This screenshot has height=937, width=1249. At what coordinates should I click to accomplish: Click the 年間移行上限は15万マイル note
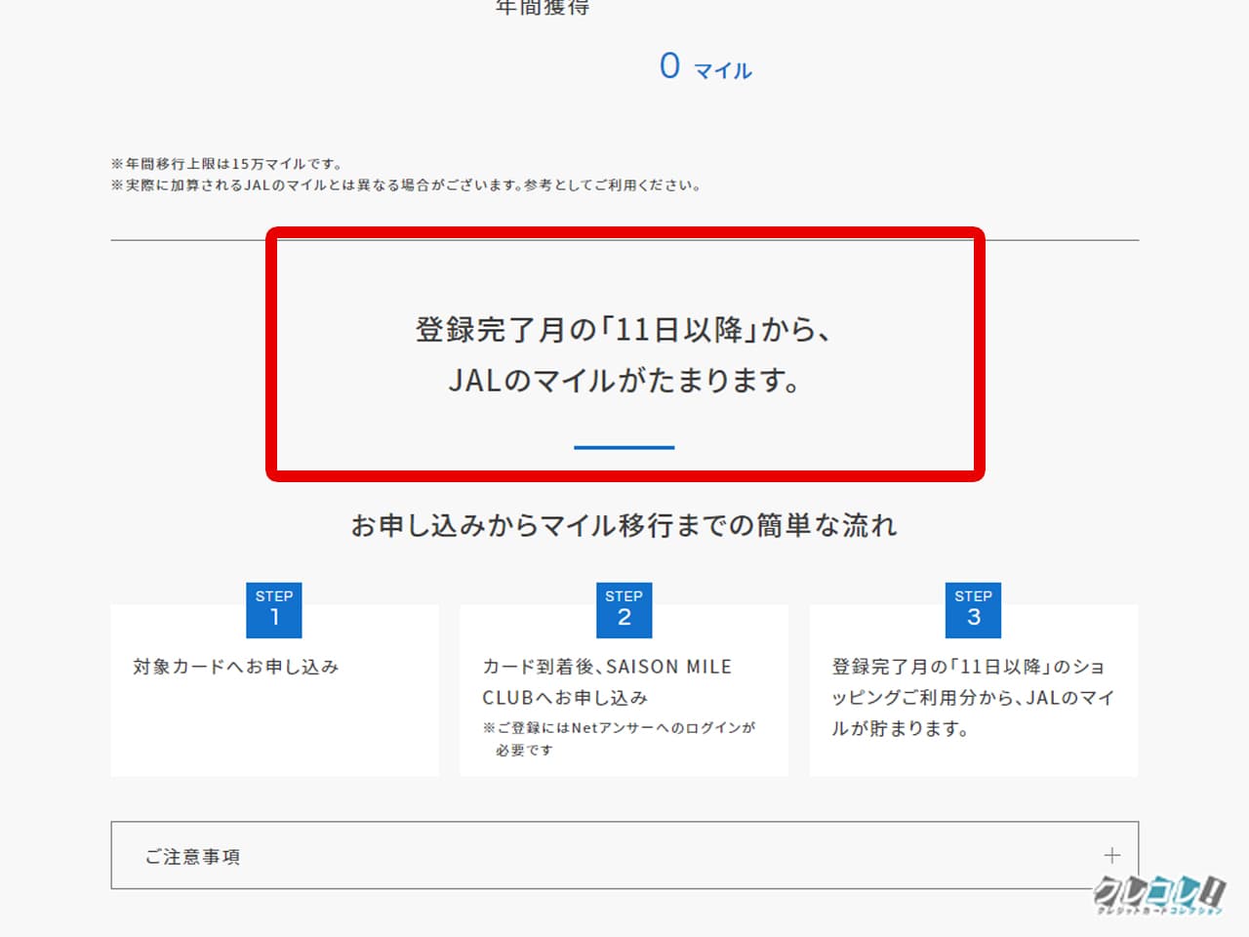226,164
